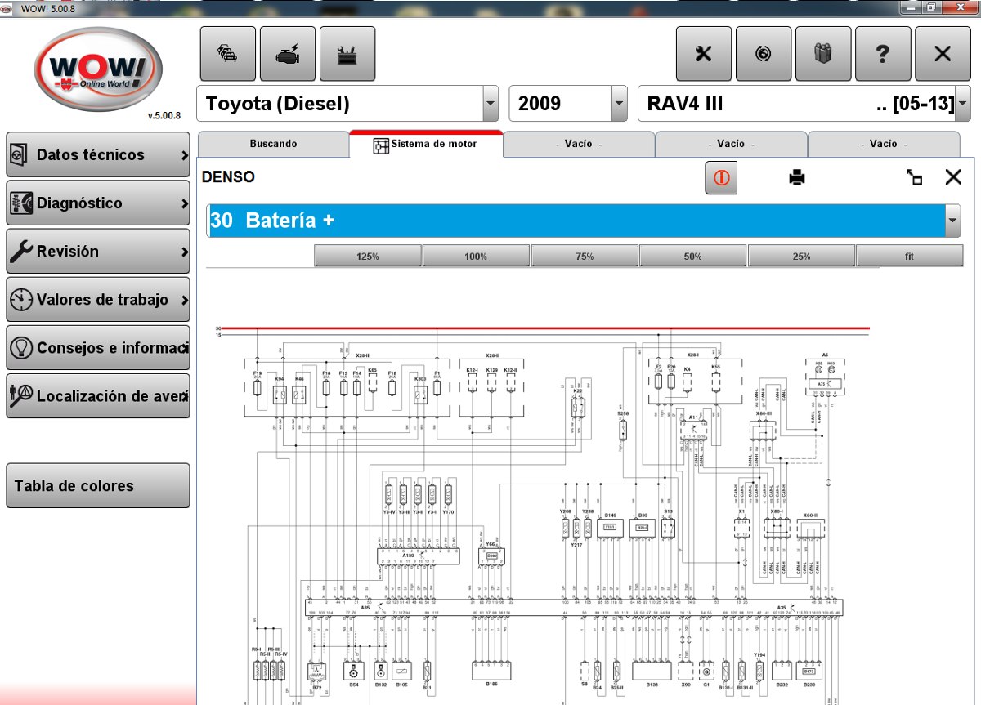981x705 pixels.
Task: Expand the '30 Batería +' component list
Action: point(952,221)
